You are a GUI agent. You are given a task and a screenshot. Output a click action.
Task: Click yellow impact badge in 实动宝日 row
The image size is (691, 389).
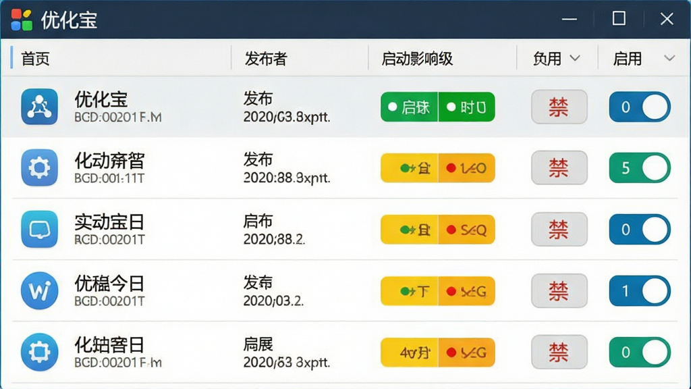[x=409, y=230]
